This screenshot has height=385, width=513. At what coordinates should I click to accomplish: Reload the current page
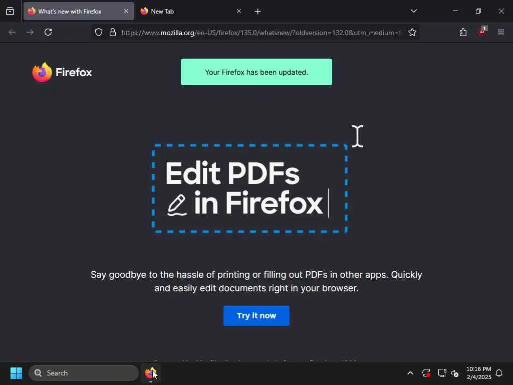pos(48,33)
